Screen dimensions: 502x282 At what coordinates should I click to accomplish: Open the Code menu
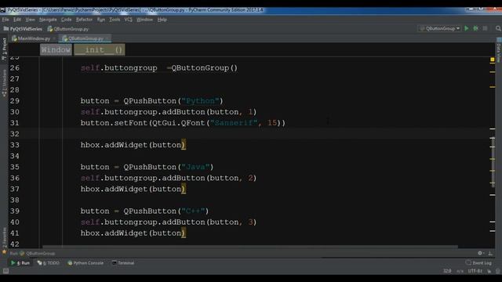pos(66,20)
